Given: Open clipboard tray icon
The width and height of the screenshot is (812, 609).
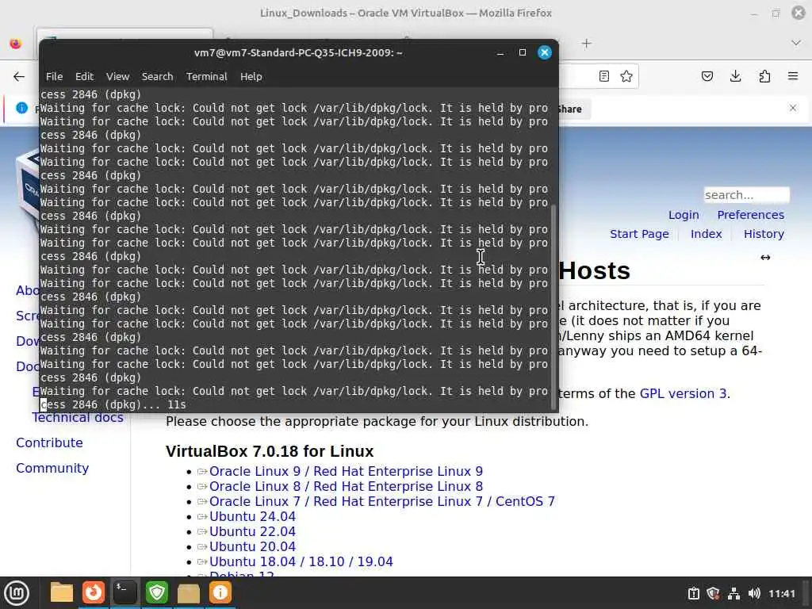Looking at the screenshot, I should pyautogui.click(x=693, y=593).
